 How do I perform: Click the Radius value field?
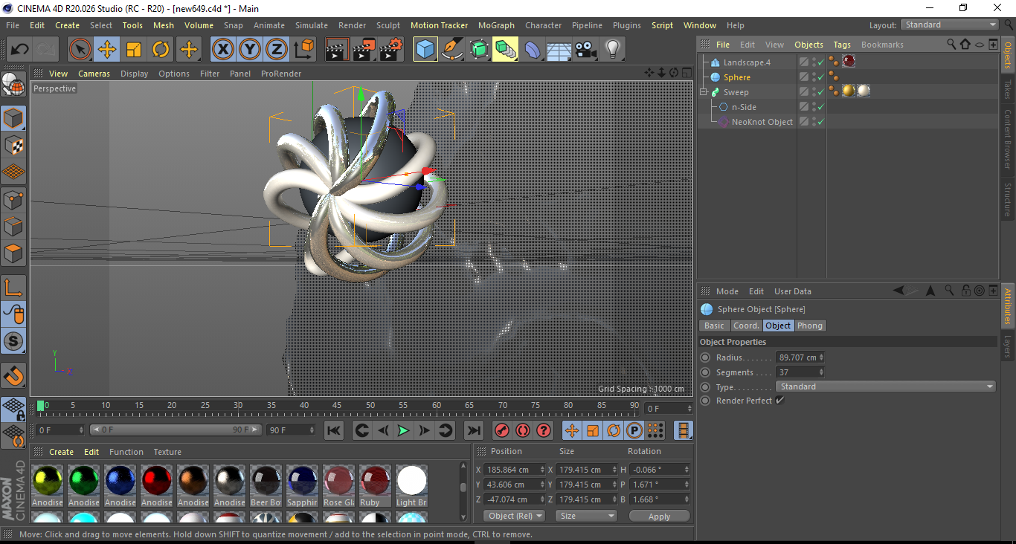coord(797,357)
